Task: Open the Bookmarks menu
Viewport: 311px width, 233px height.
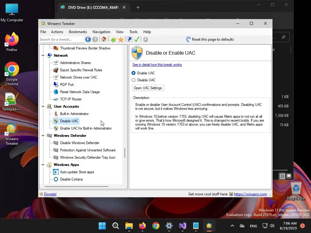Action: [x=78, y=32]
